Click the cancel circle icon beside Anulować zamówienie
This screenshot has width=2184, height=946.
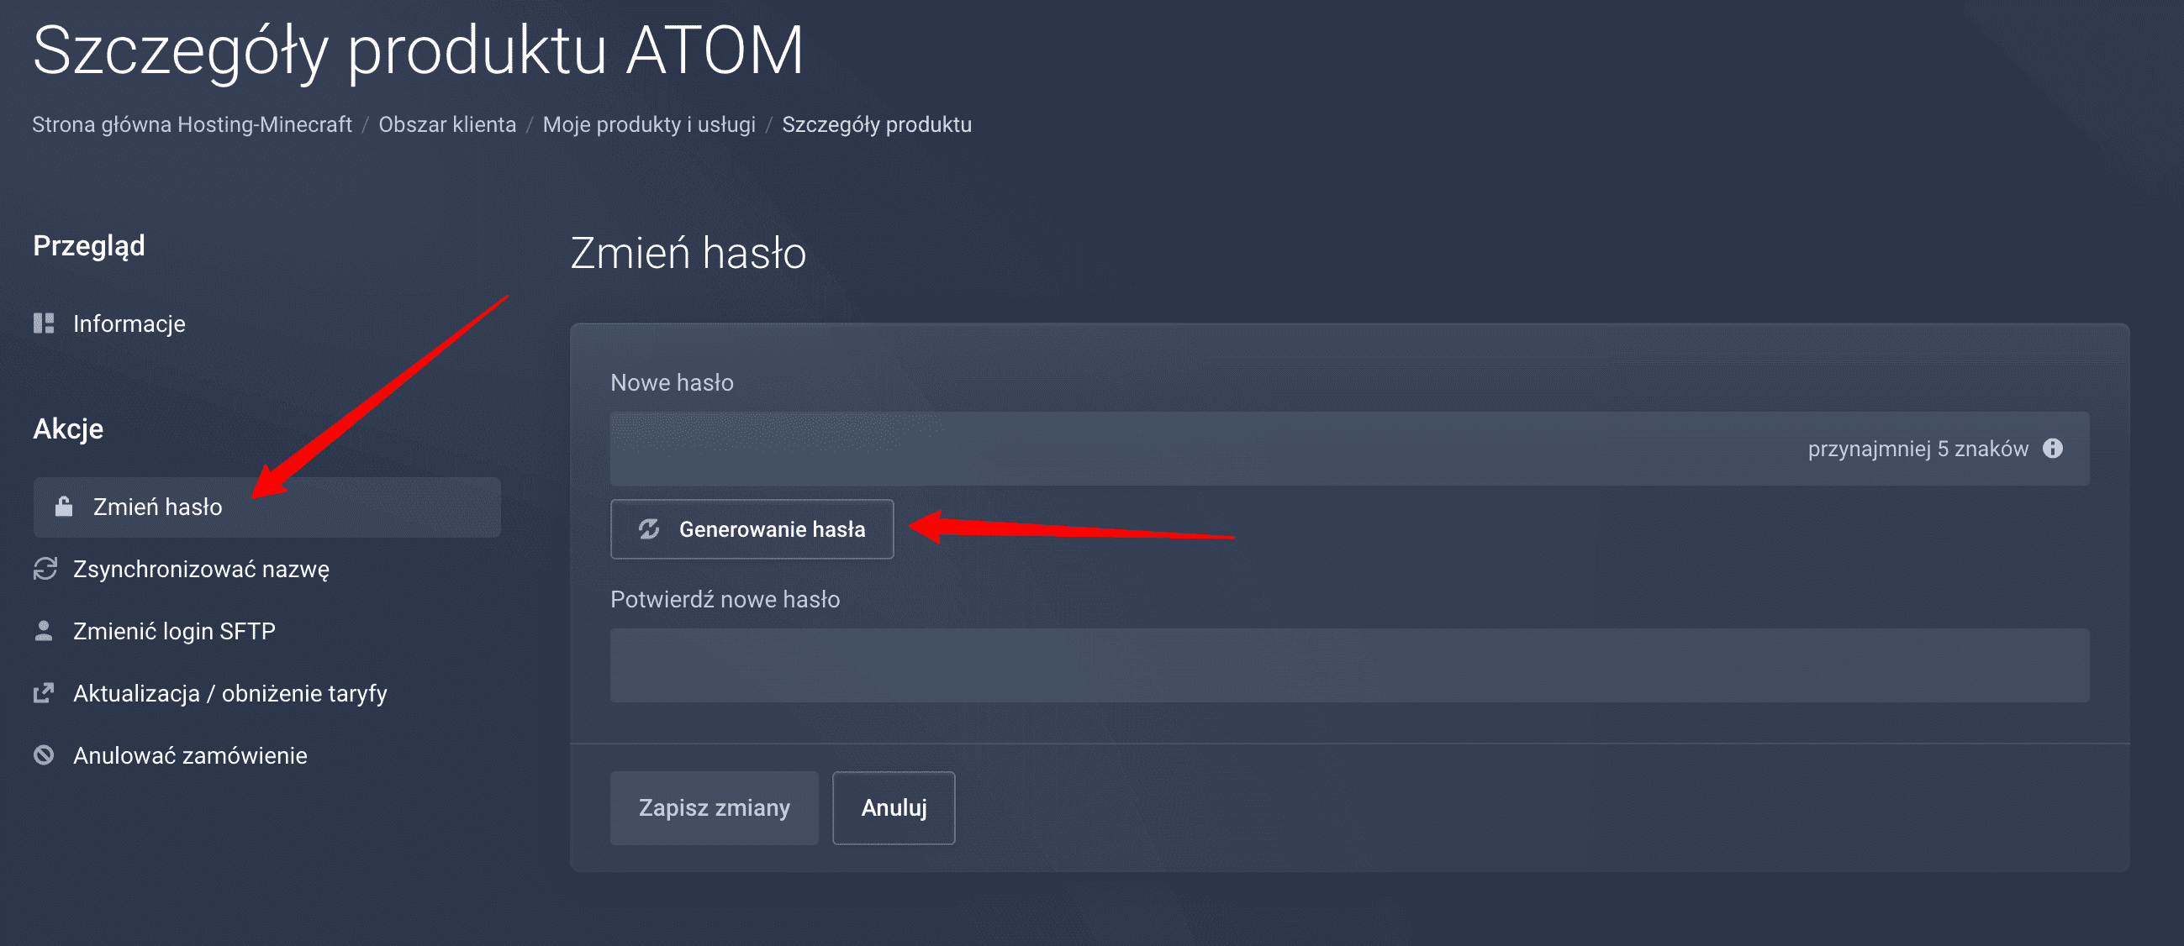pos(44,755)
